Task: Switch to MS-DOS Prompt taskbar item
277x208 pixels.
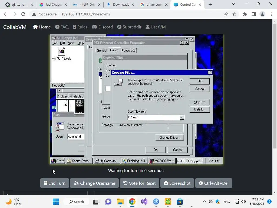Action: tap(162, 161)
